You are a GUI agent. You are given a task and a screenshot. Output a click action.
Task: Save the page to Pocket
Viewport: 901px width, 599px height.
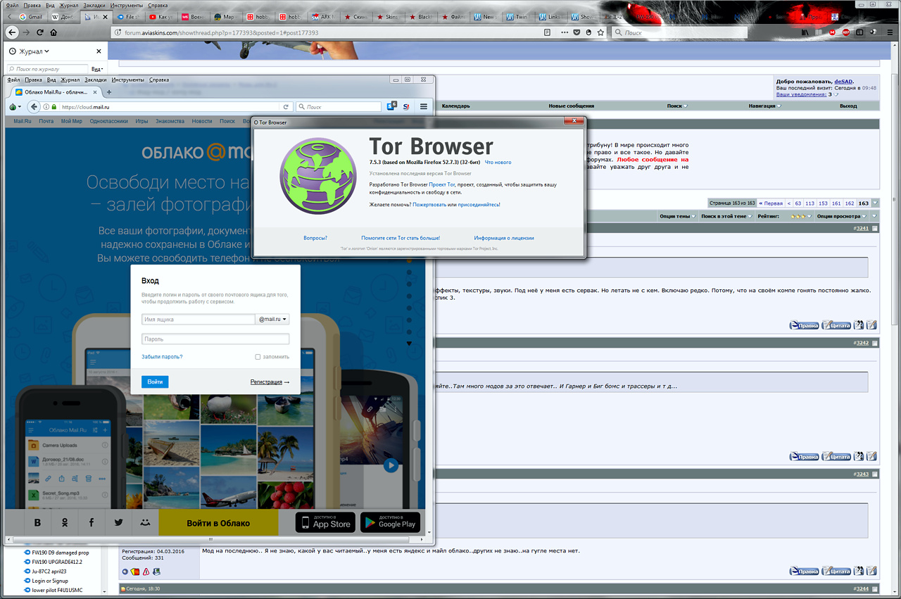[576, 32]
